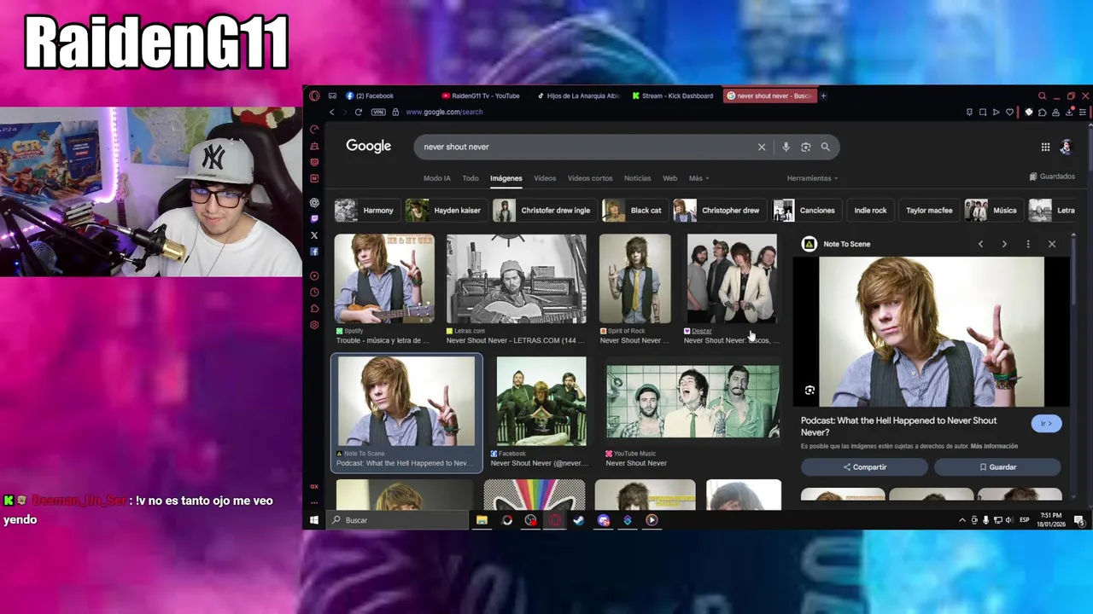Click the Compartir button
Image resolution: width=1093 pixels, height=614 pixels.
pos(864,467)
